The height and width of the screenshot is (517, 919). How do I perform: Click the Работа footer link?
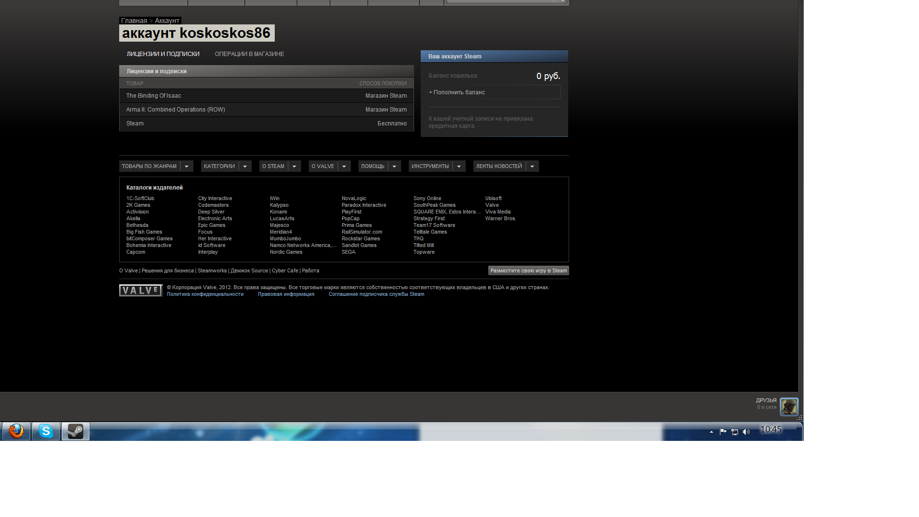[311, 270]
